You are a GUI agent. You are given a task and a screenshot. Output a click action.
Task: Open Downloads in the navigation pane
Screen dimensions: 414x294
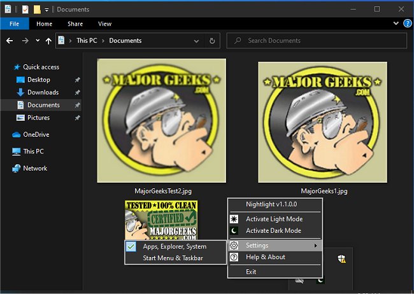tap(43, 92)
